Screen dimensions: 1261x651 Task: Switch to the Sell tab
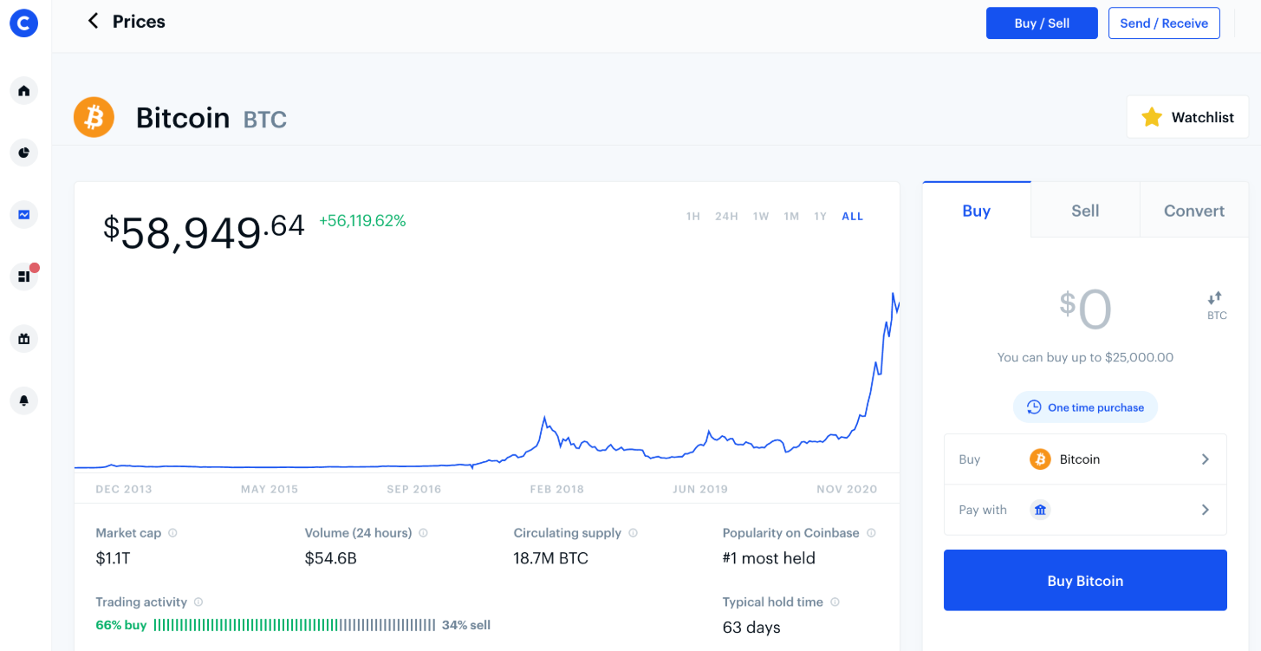point(1084,210)
